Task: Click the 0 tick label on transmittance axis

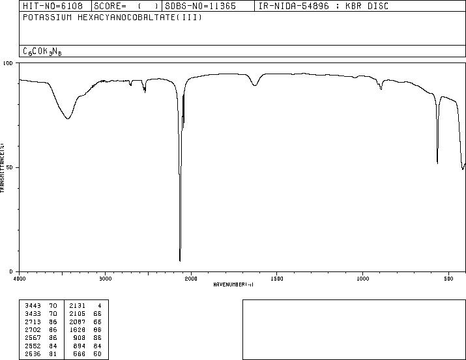Action: click(11, 271)
